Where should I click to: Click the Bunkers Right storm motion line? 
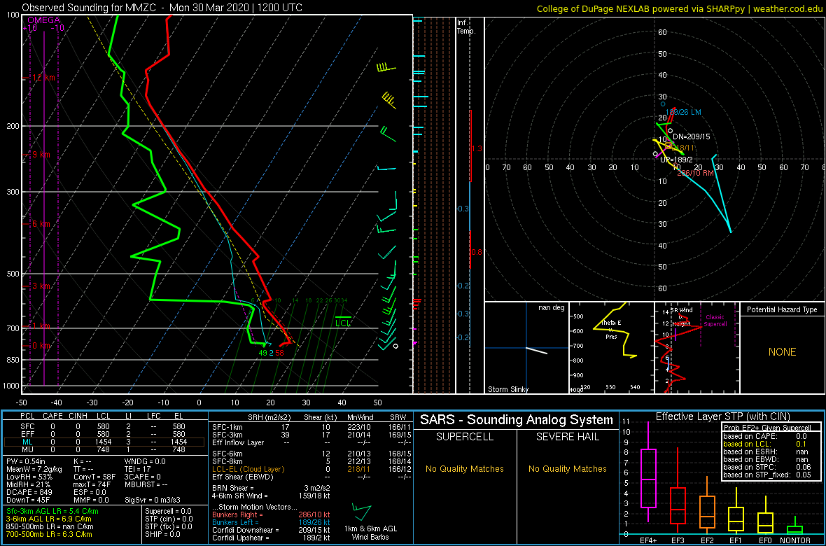(272, 514)
